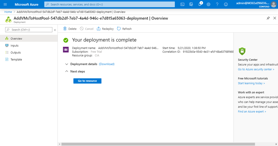Open the Directory and subscription filter
Screen dimensions: 278x146
pyautogui.click(x=191, y=4)
